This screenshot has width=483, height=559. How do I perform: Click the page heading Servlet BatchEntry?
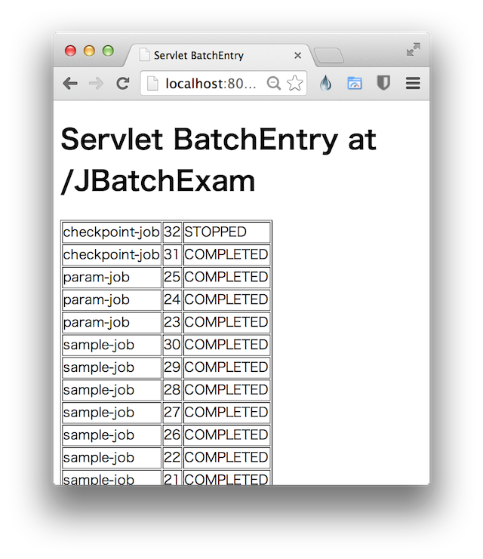pyautogui.click(x=218, y=140)
